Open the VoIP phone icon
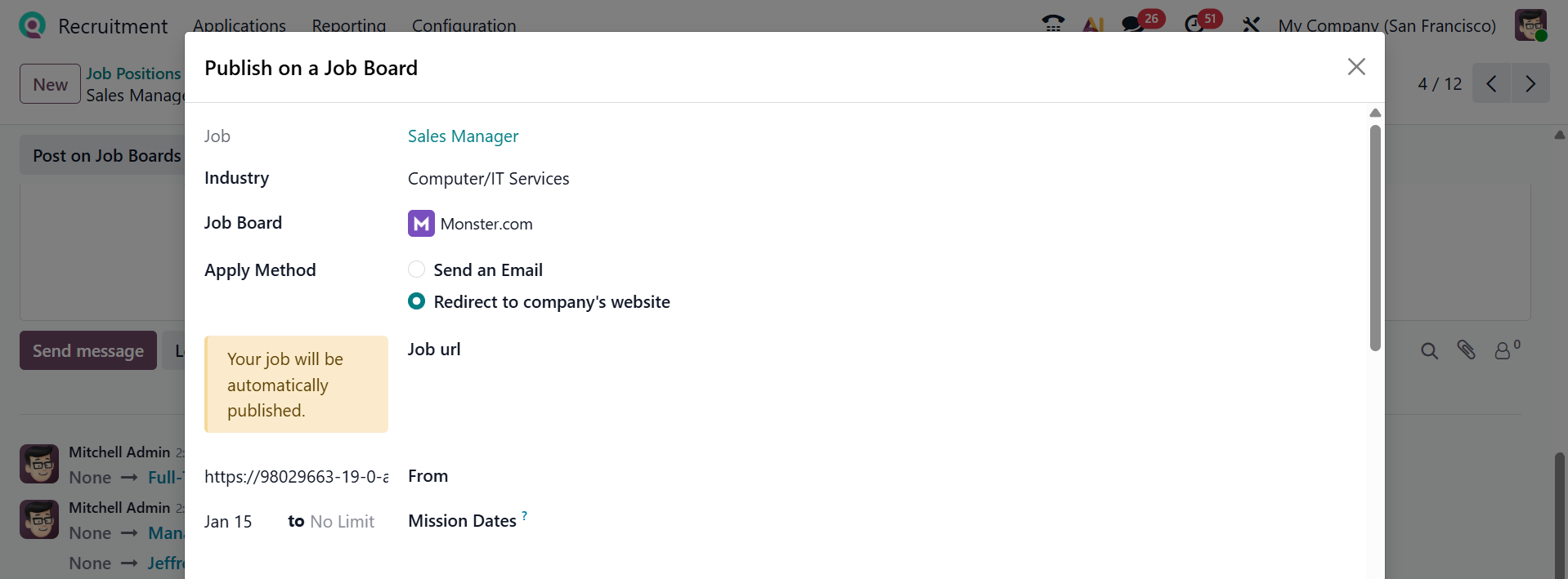 tap(1053, 24)
